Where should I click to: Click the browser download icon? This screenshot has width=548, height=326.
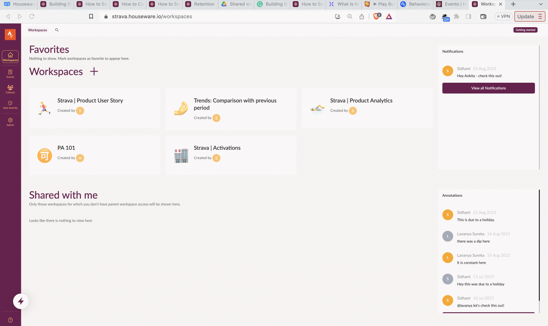tap(338, 16)
